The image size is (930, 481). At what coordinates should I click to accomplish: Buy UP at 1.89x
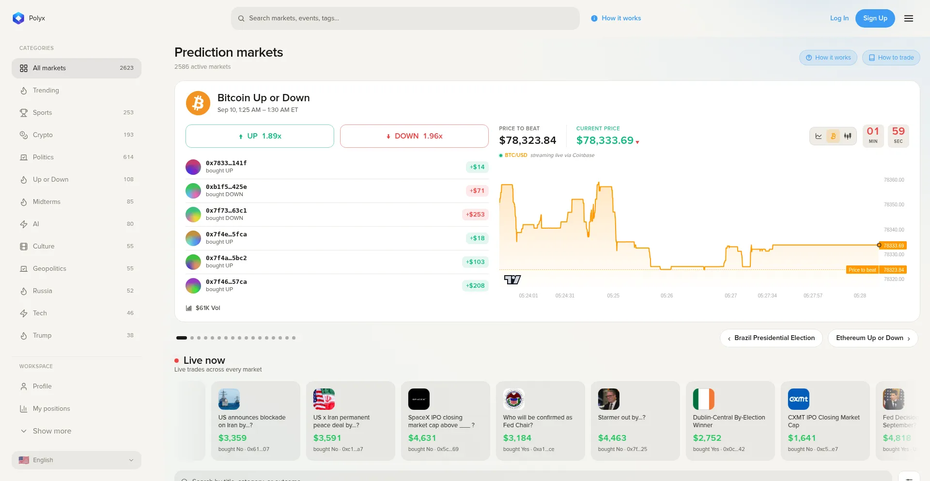260,136
